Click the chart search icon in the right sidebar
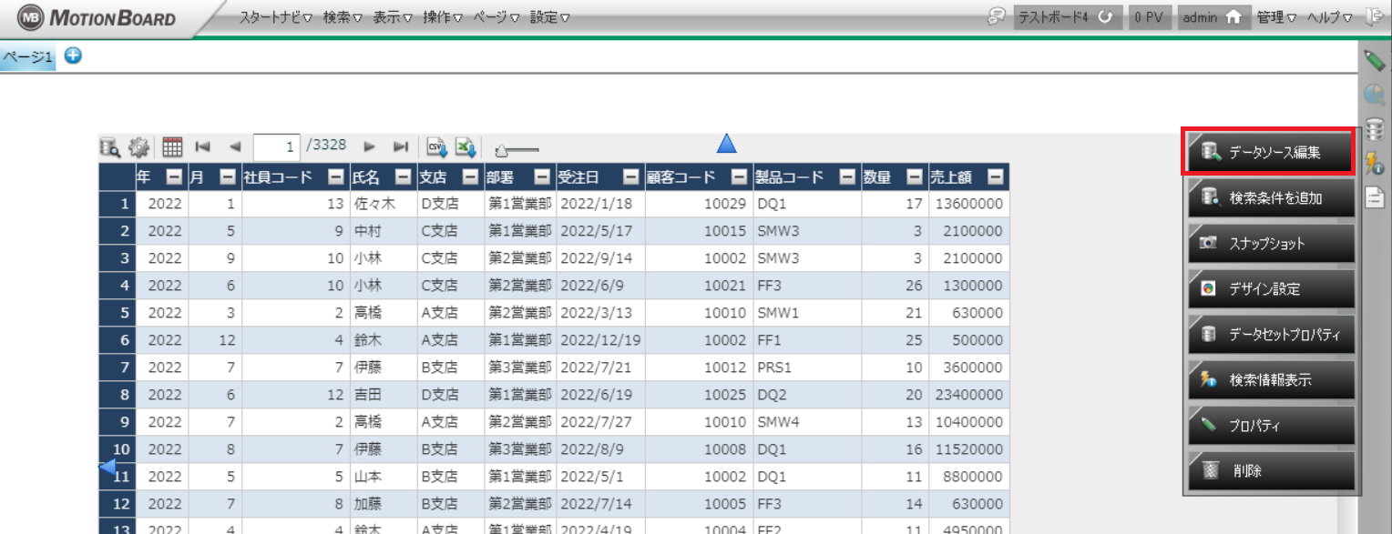This screenshot has width=1392, height=534. [1375, 95]
